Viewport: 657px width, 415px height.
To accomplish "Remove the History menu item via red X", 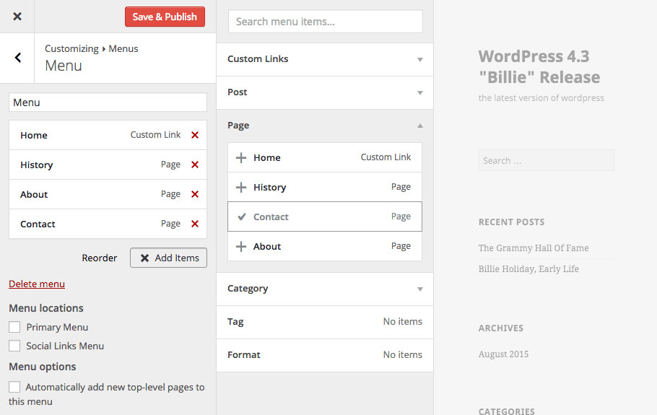I will point(195,165).
